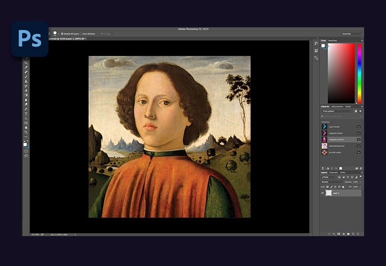This screenshot has width=386, height=266.
Task: Open the layer Kind filter dropdown
Action: pos(328,177)
